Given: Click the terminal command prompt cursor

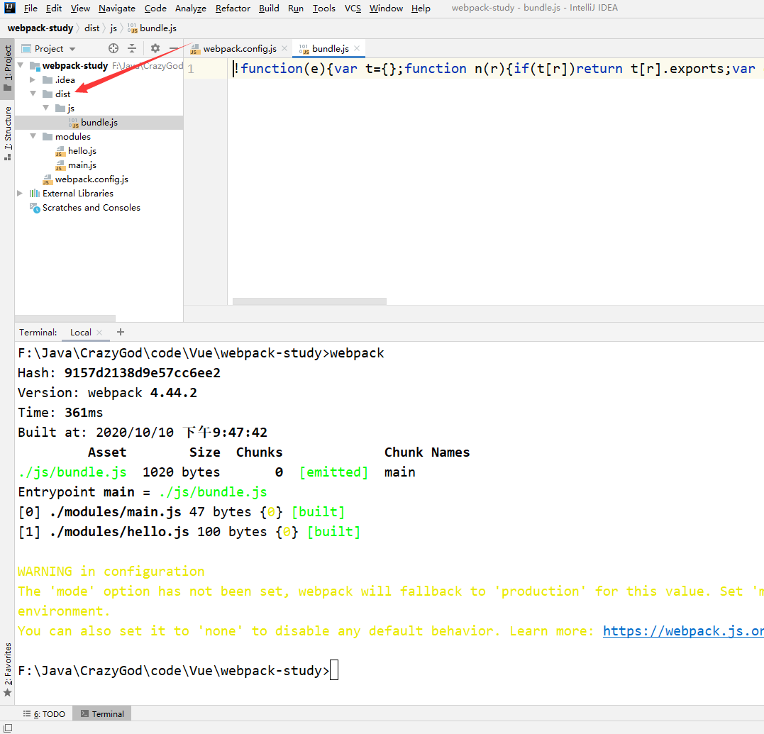Looking at the screenshot, I should tap(334, 670).
